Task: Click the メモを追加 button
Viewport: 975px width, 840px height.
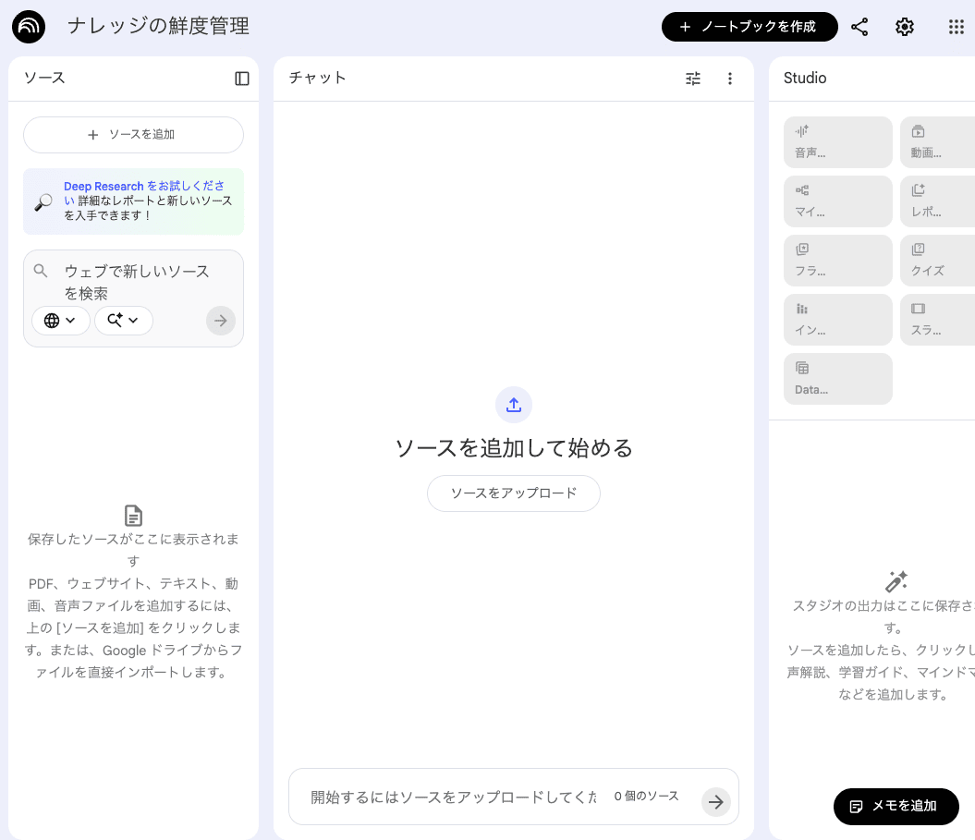Action: coord(896,806)
